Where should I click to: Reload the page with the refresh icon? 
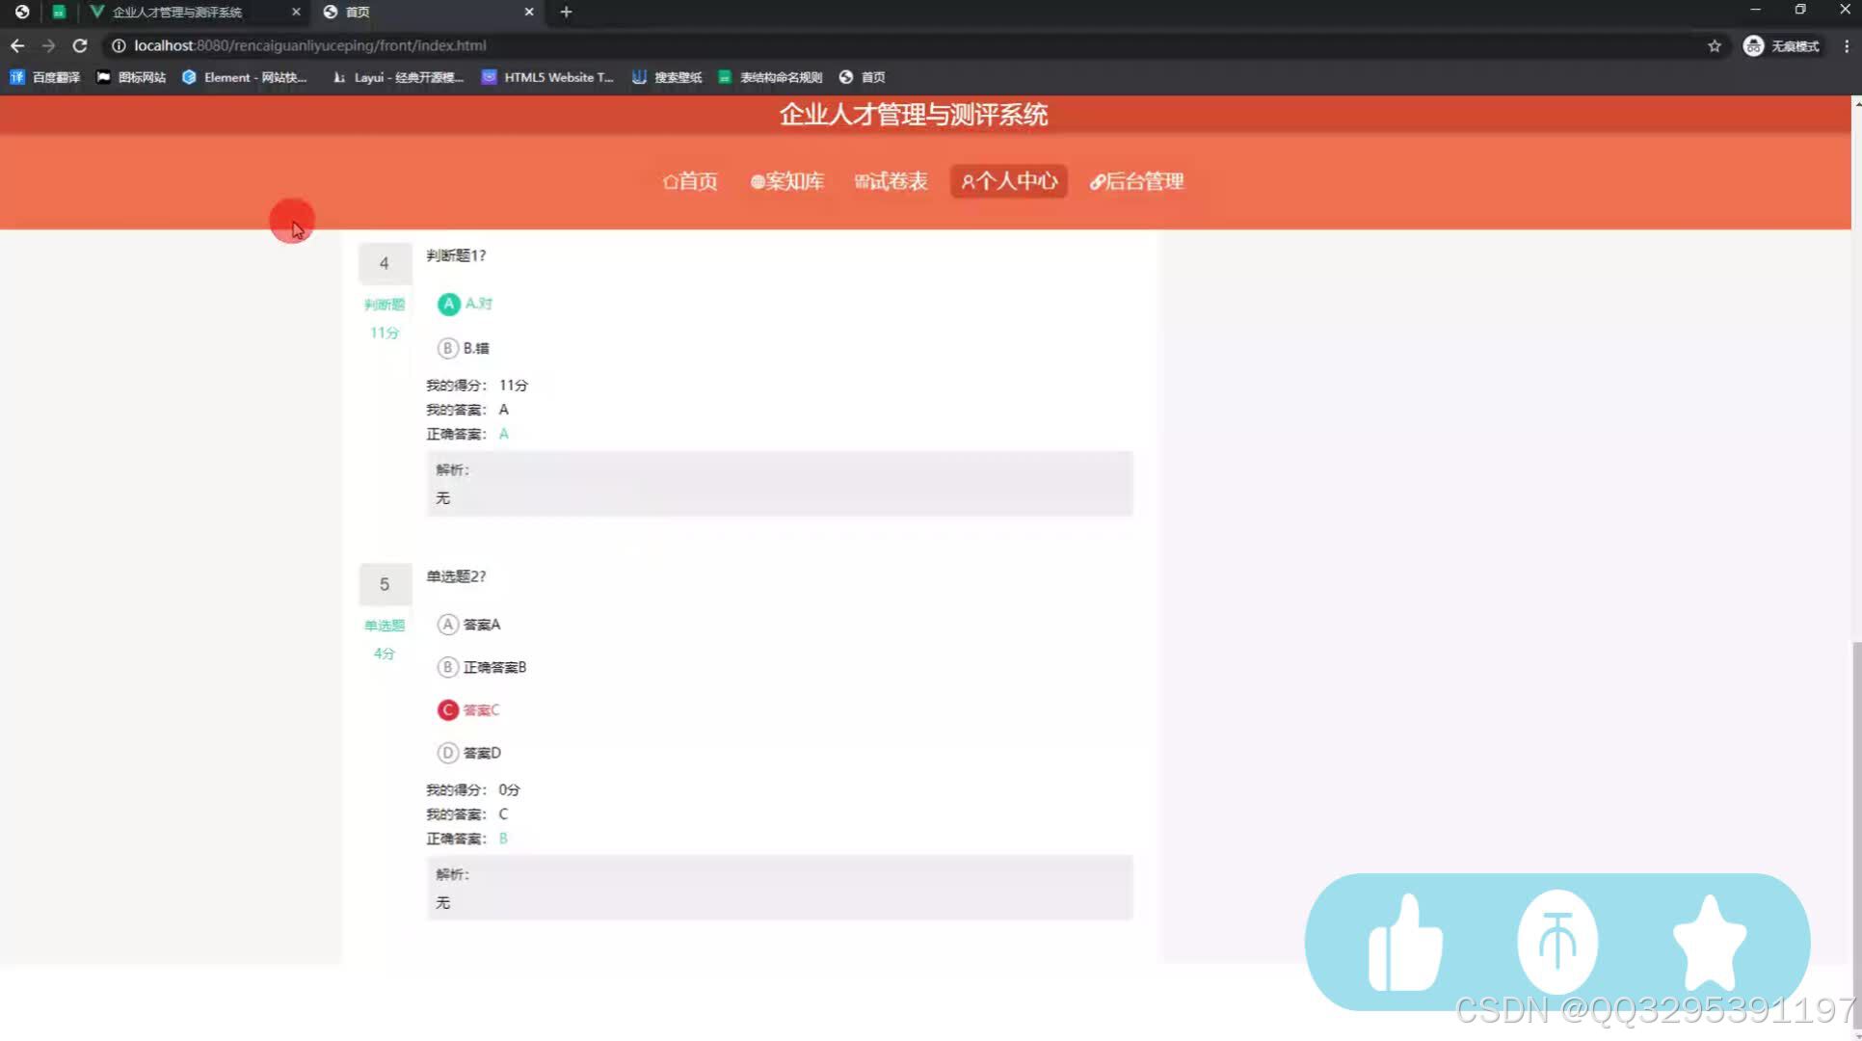tap(80, 45)
